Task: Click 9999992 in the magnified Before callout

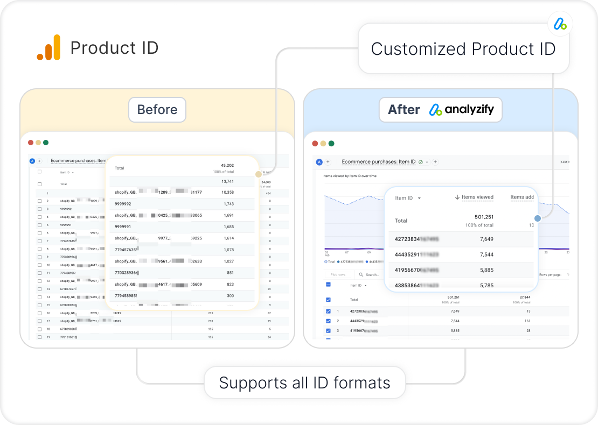Action: pos(123,204)
